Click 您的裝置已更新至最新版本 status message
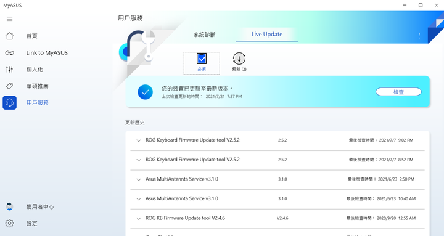 [x=197, y=89]
